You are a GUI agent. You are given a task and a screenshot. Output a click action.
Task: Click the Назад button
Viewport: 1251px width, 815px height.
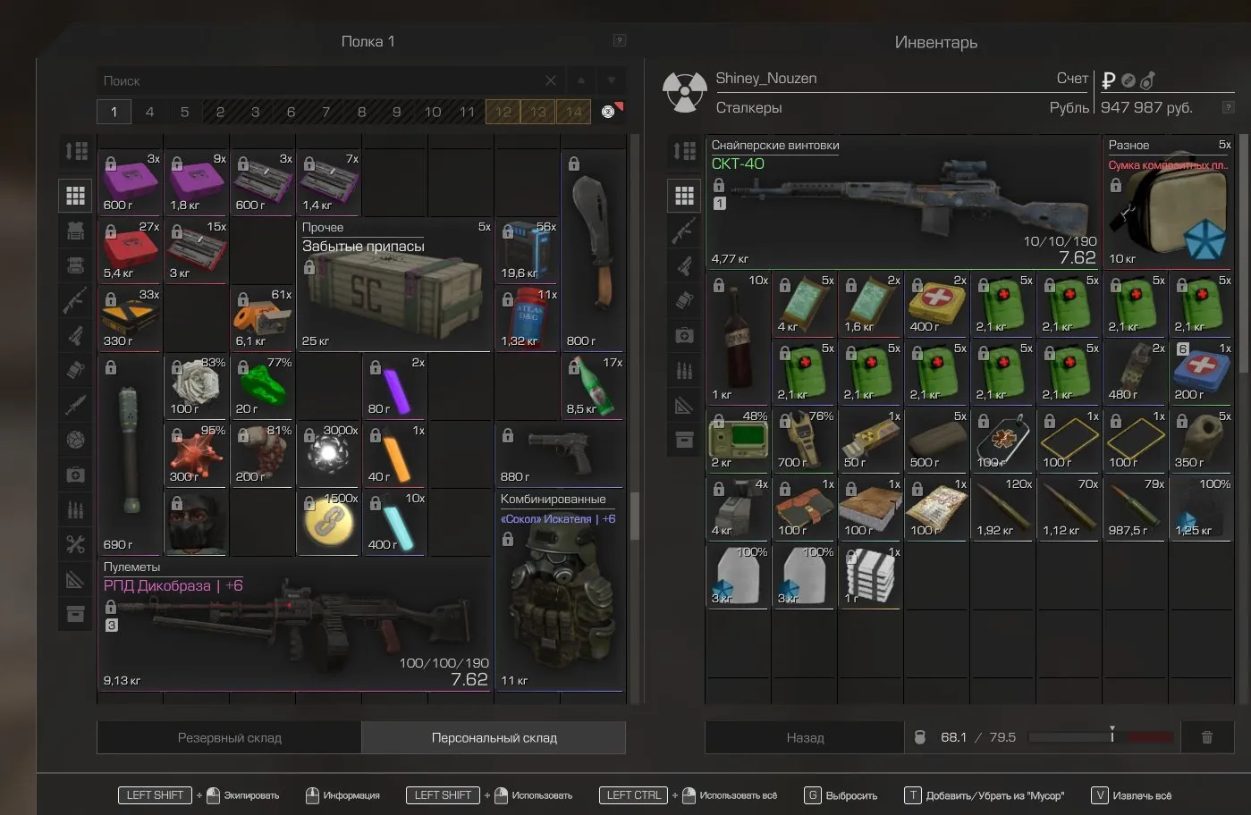[805, 738]
